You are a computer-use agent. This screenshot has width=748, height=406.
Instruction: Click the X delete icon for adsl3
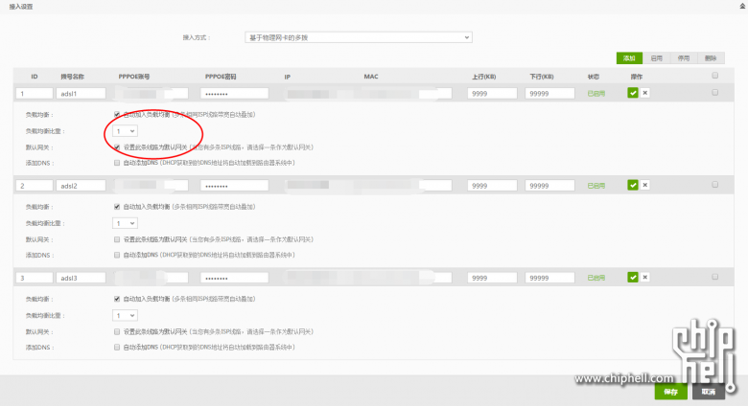(x=645, y=278)
